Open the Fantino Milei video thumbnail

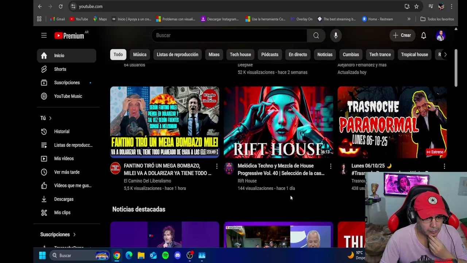tap(165, 122)
